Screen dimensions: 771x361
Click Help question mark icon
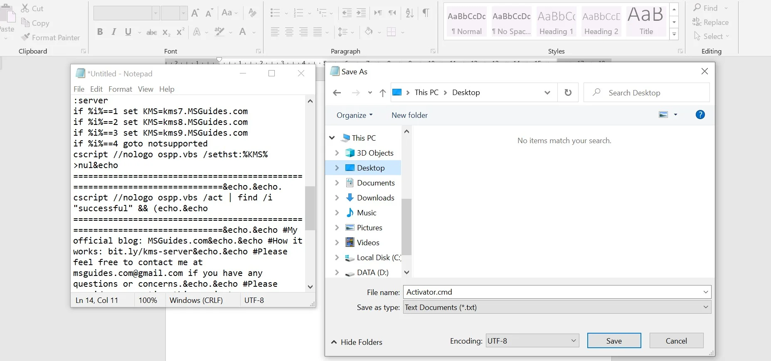point(700,115)
